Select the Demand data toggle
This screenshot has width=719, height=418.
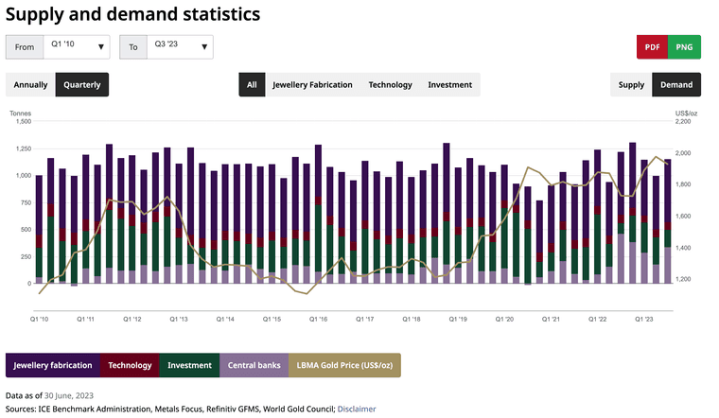[676, 84]
